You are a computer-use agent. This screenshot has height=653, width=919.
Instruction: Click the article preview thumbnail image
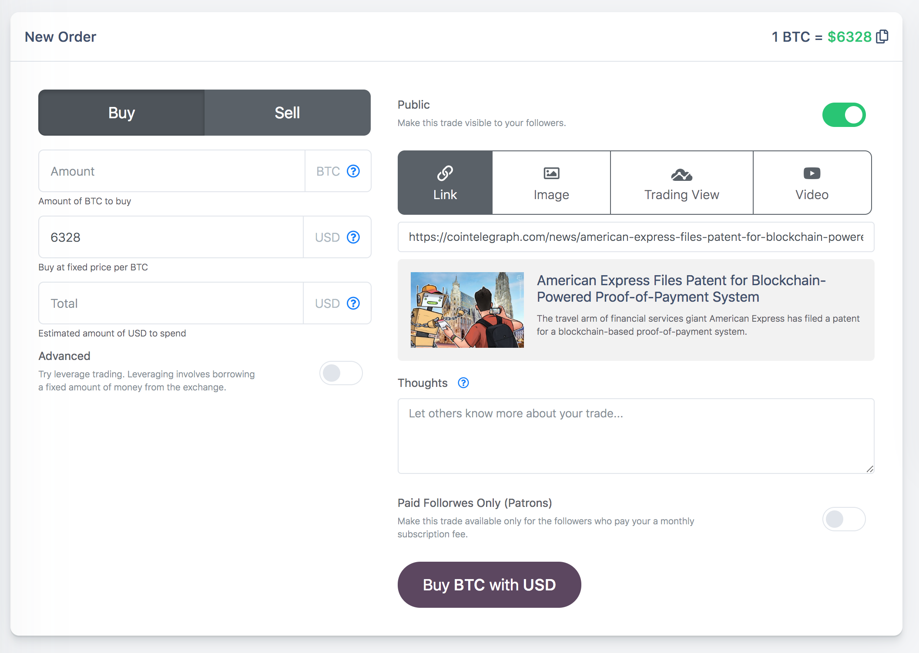click(x=467, y=310)
